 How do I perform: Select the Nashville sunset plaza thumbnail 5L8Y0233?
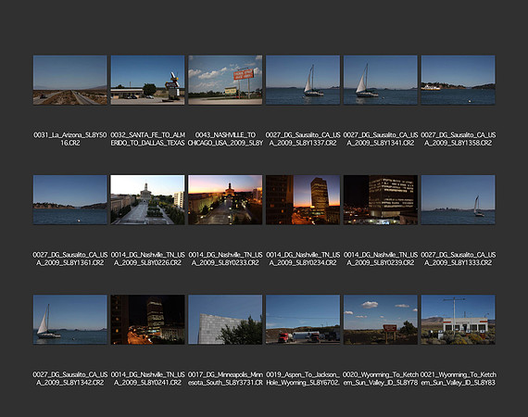coord(225,200)
